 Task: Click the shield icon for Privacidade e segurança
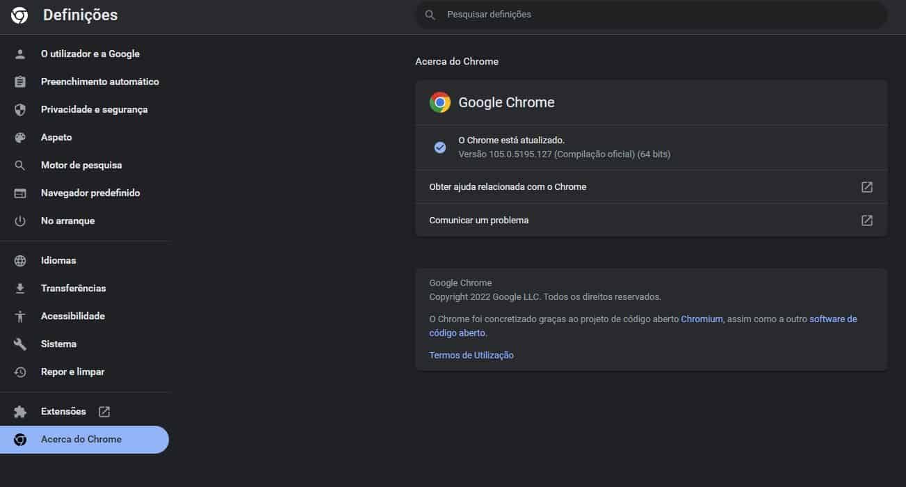20,109
